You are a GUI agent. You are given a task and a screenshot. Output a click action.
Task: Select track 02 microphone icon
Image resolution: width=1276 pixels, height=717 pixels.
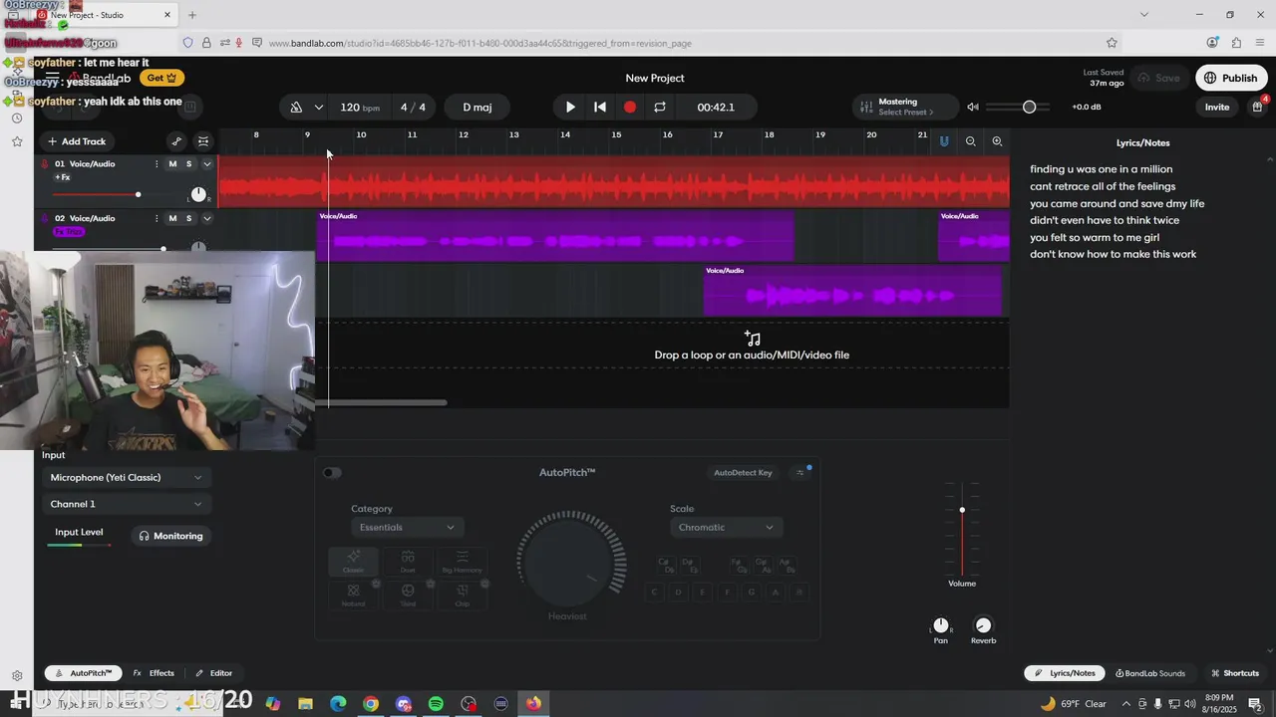click(x=45, y=218)
